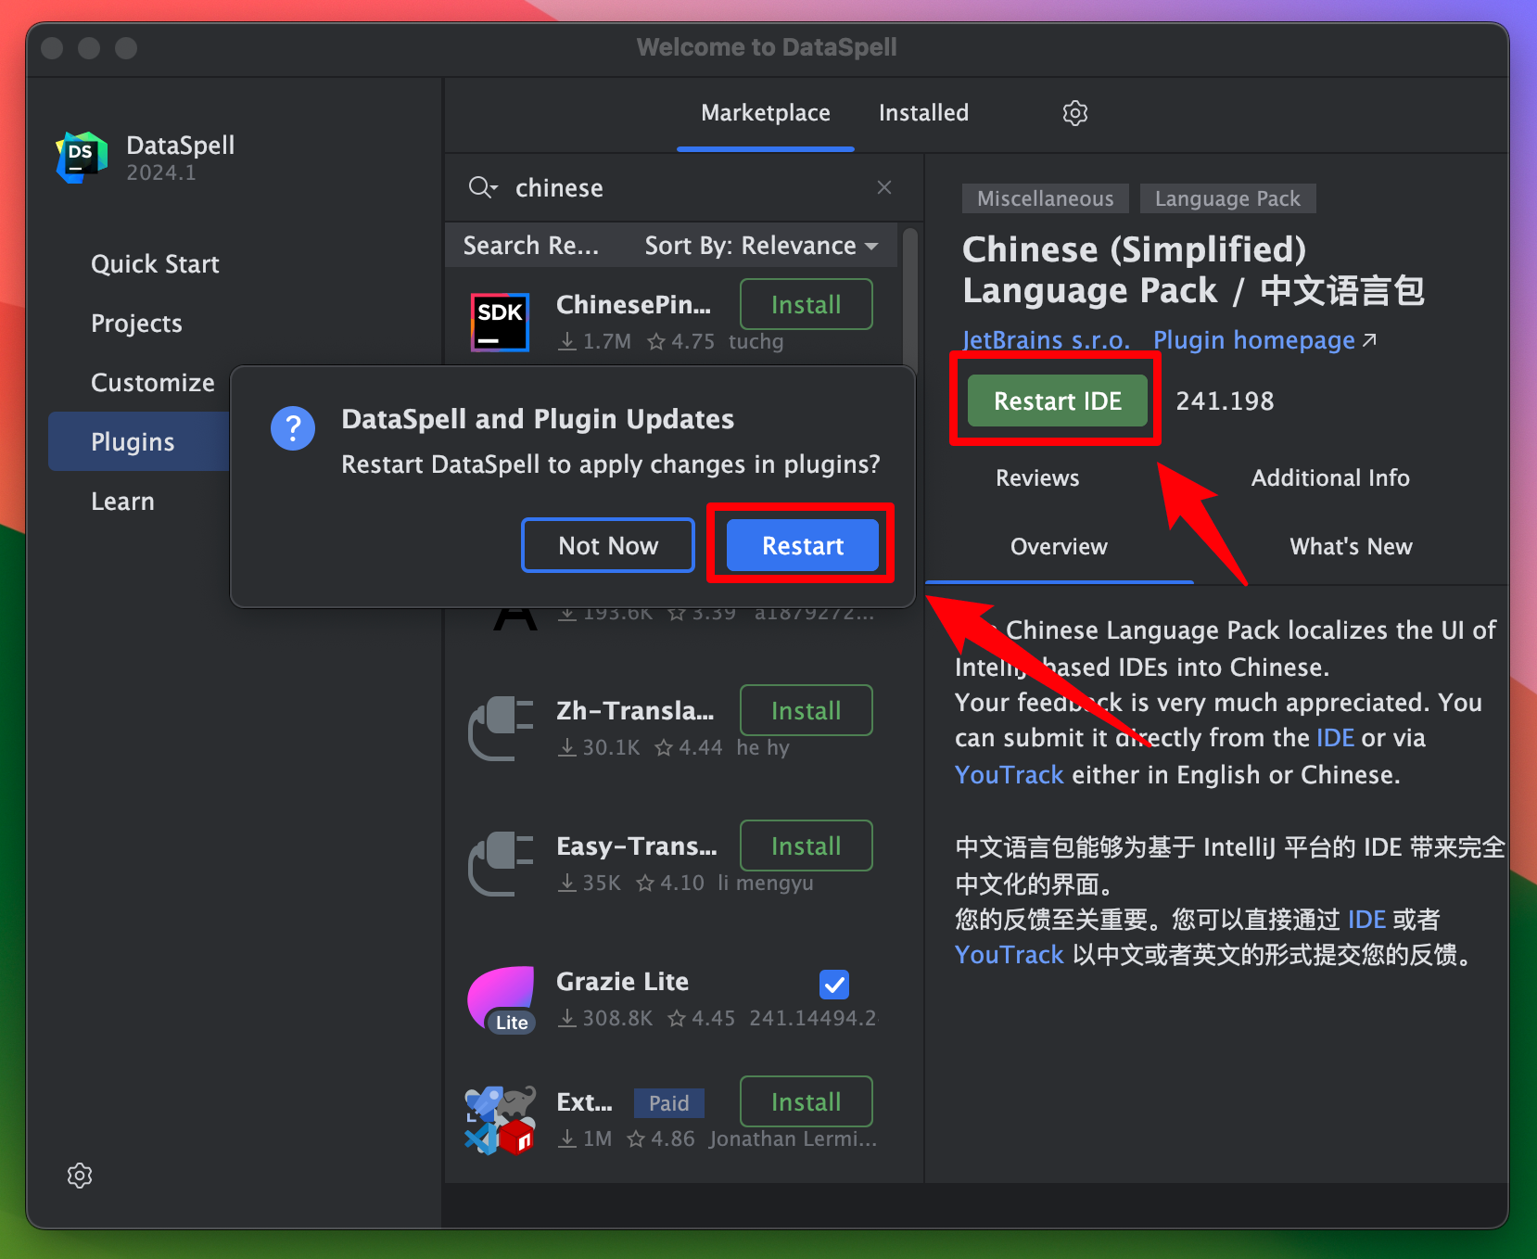Click the Grazie Lite plugin icon
1537x1259 pixels.
pos(502,999)
